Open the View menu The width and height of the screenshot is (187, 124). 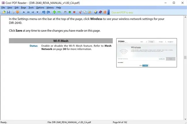(x=10, y=8)
